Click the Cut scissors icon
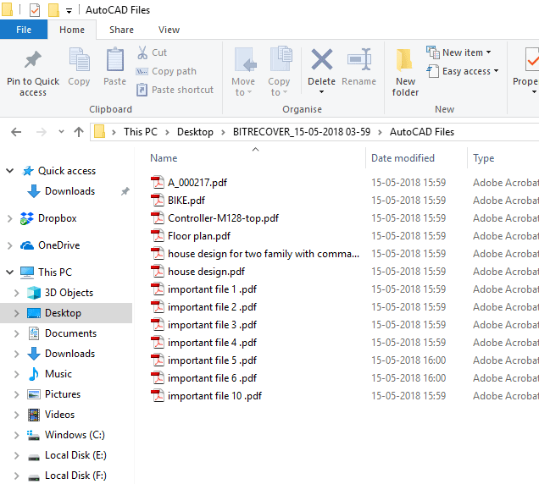 pos(142,52)
